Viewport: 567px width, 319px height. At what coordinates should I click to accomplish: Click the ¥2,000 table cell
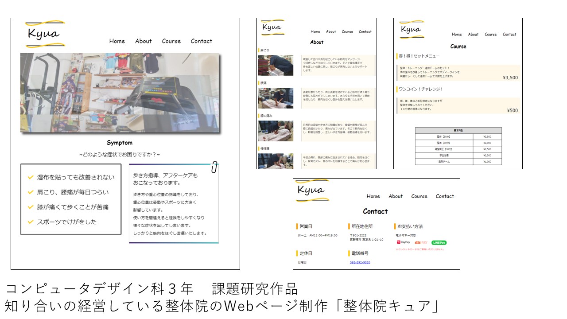coord(487,143)
